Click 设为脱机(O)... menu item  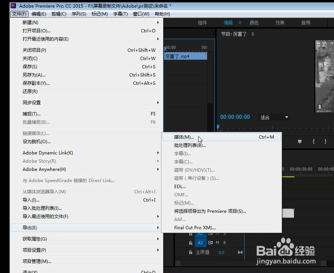point(86,142)
